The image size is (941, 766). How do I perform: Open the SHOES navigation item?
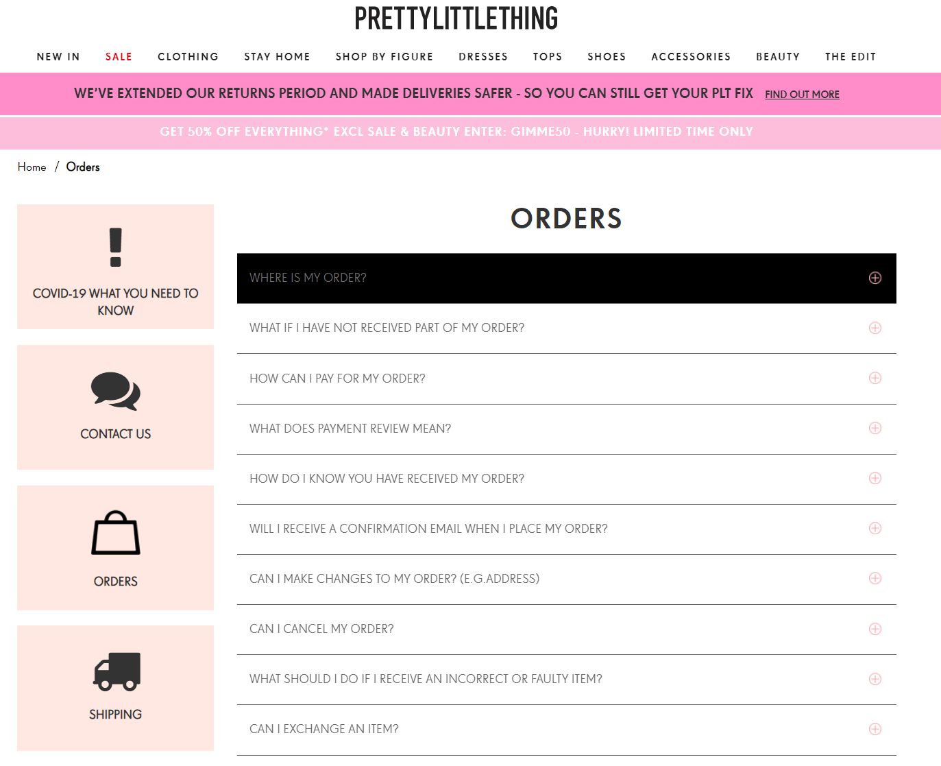click(x=606, y=57)
